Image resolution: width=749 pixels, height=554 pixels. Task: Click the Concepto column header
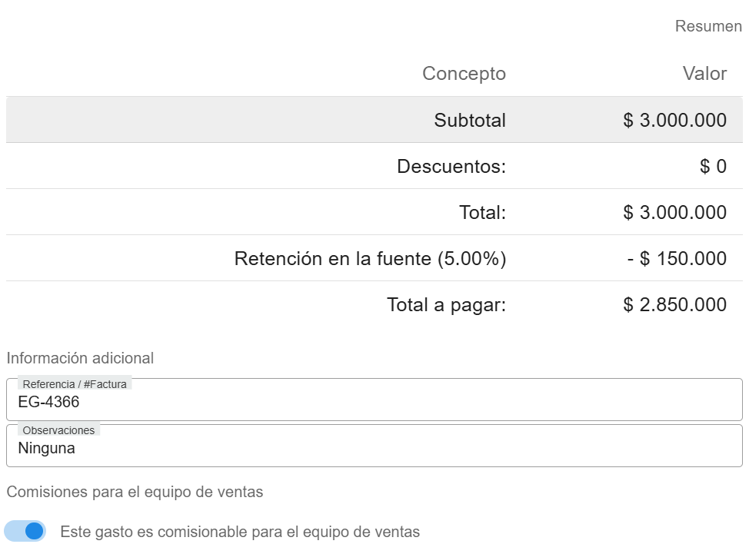coord(464,74)
